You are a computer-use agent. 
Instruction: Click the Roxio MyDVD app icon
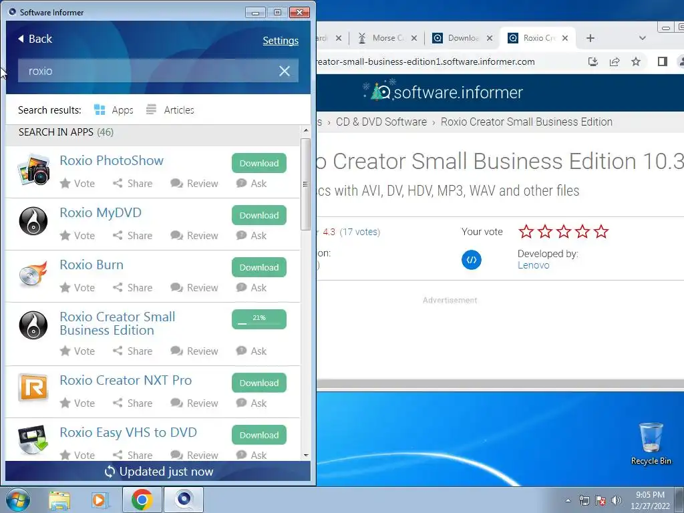[x=33, y=220]
